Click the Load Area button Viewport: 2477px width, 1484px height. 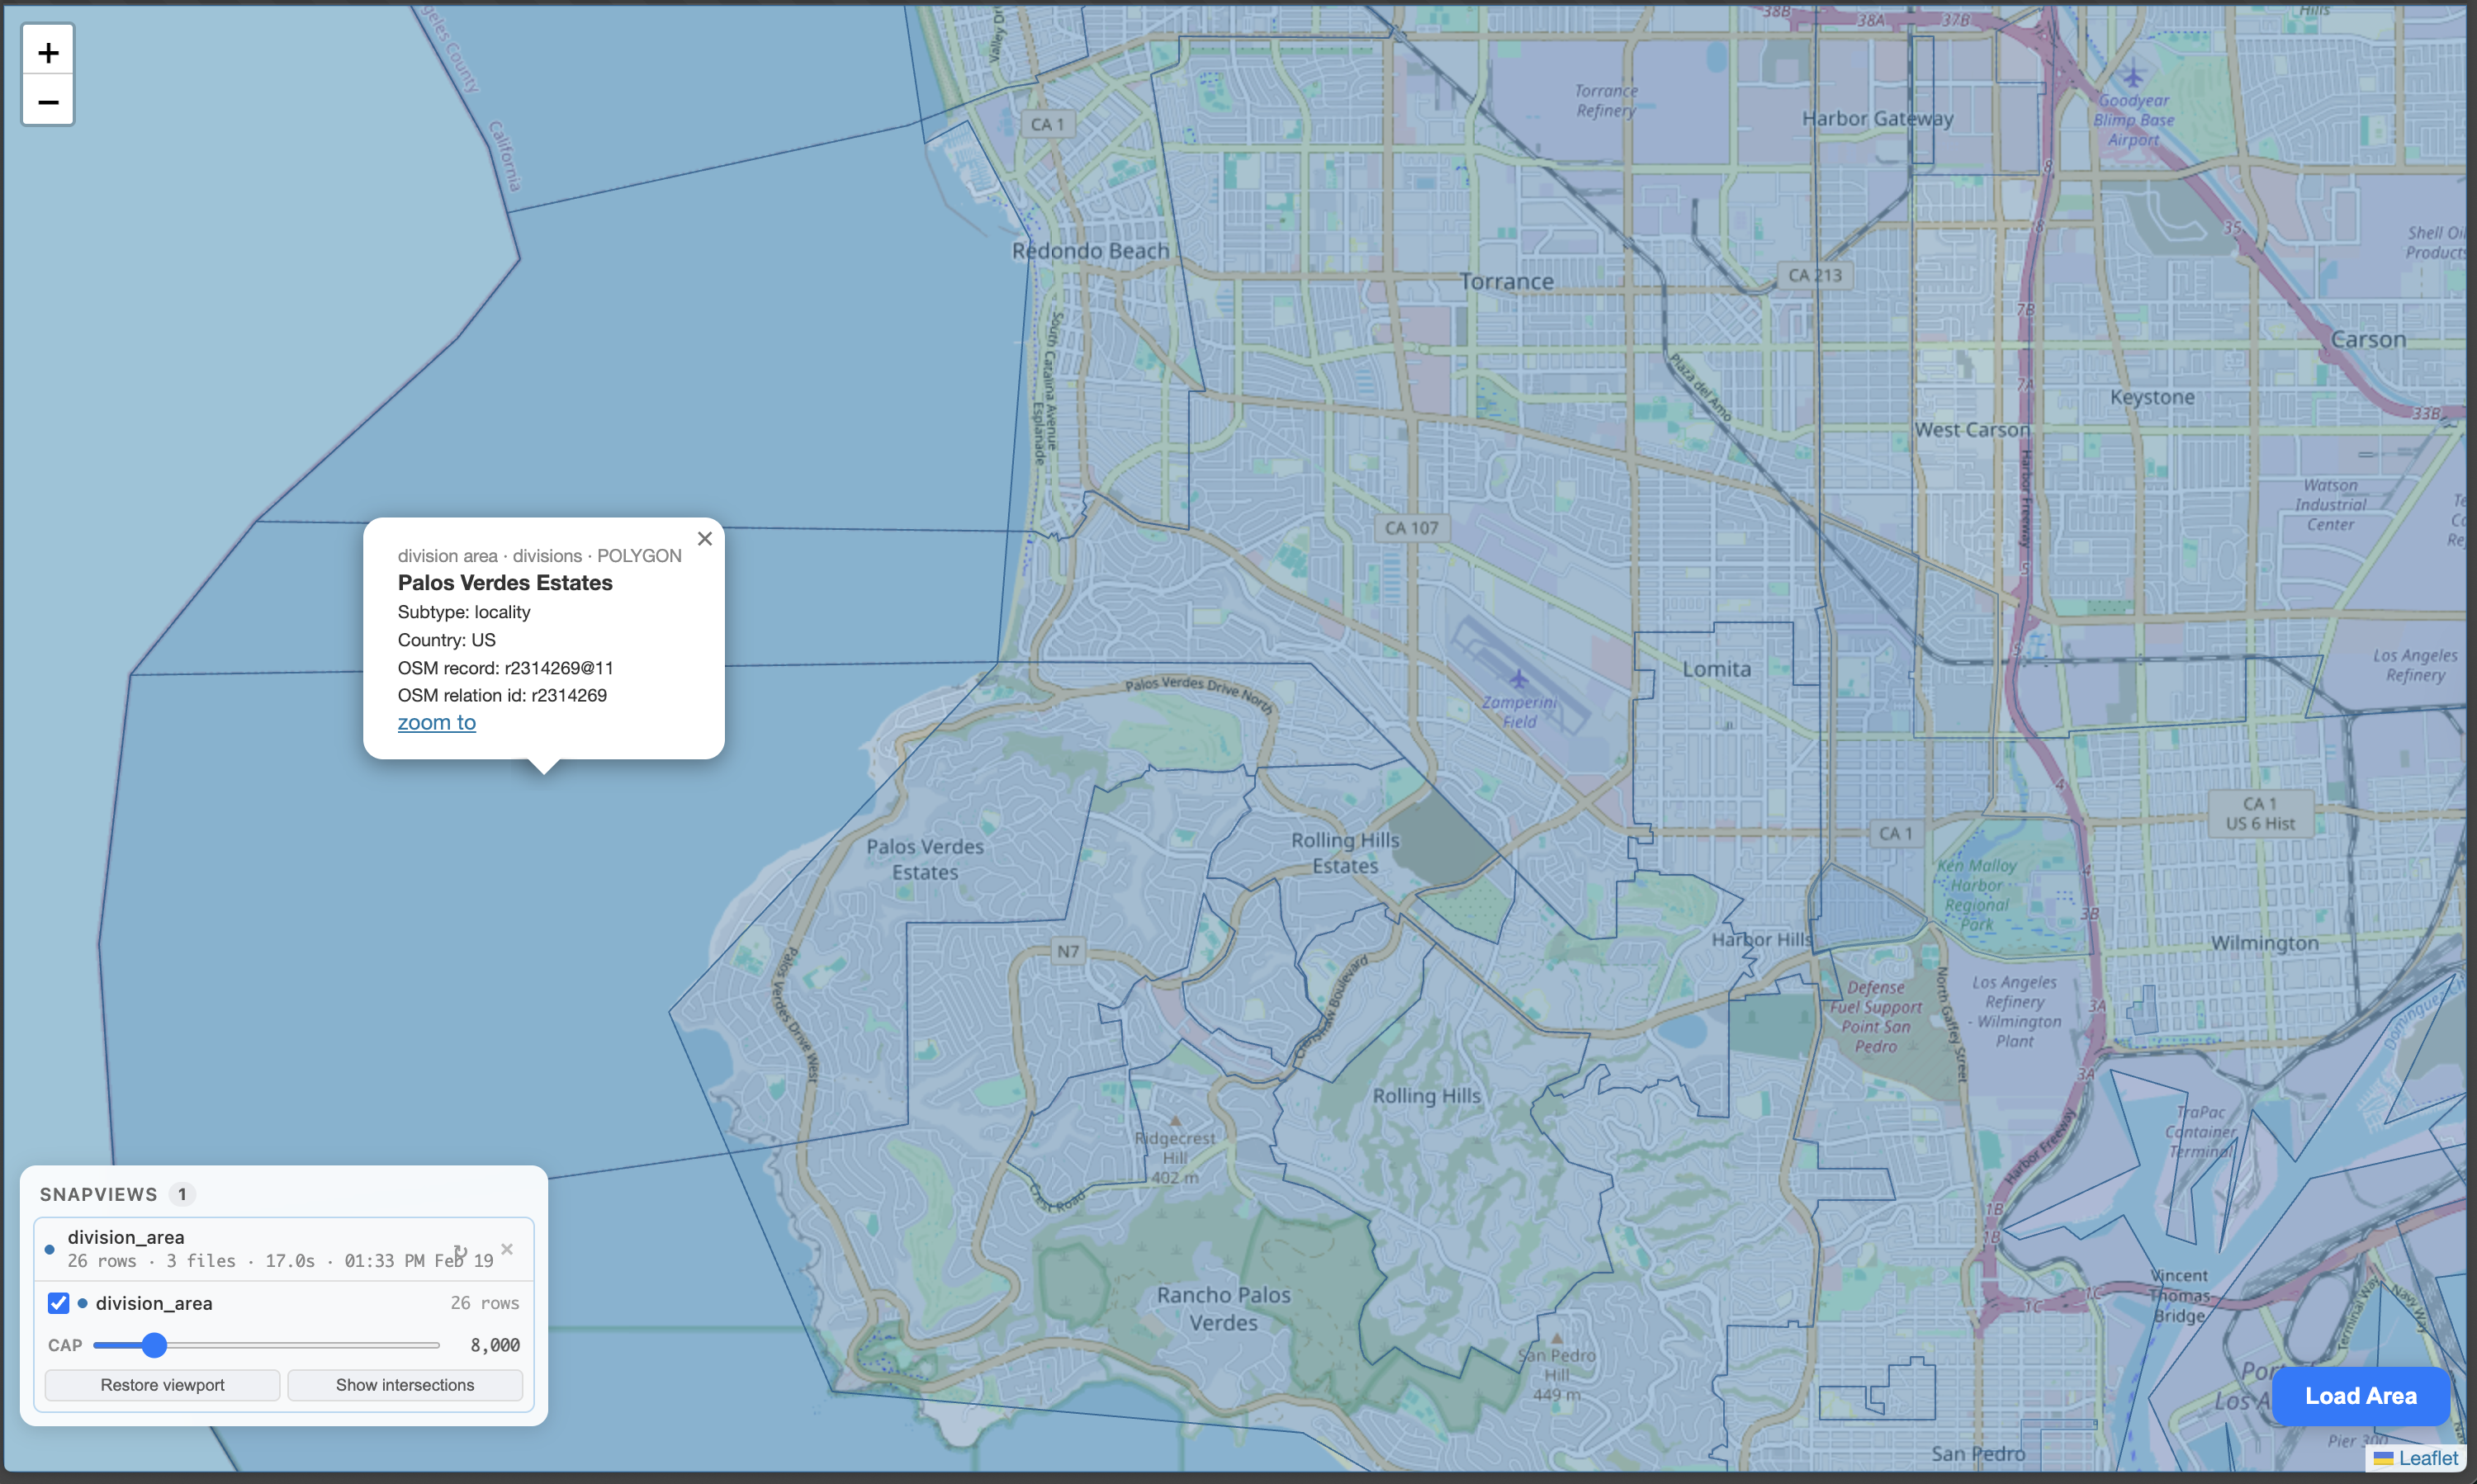coord(2359,1395)
